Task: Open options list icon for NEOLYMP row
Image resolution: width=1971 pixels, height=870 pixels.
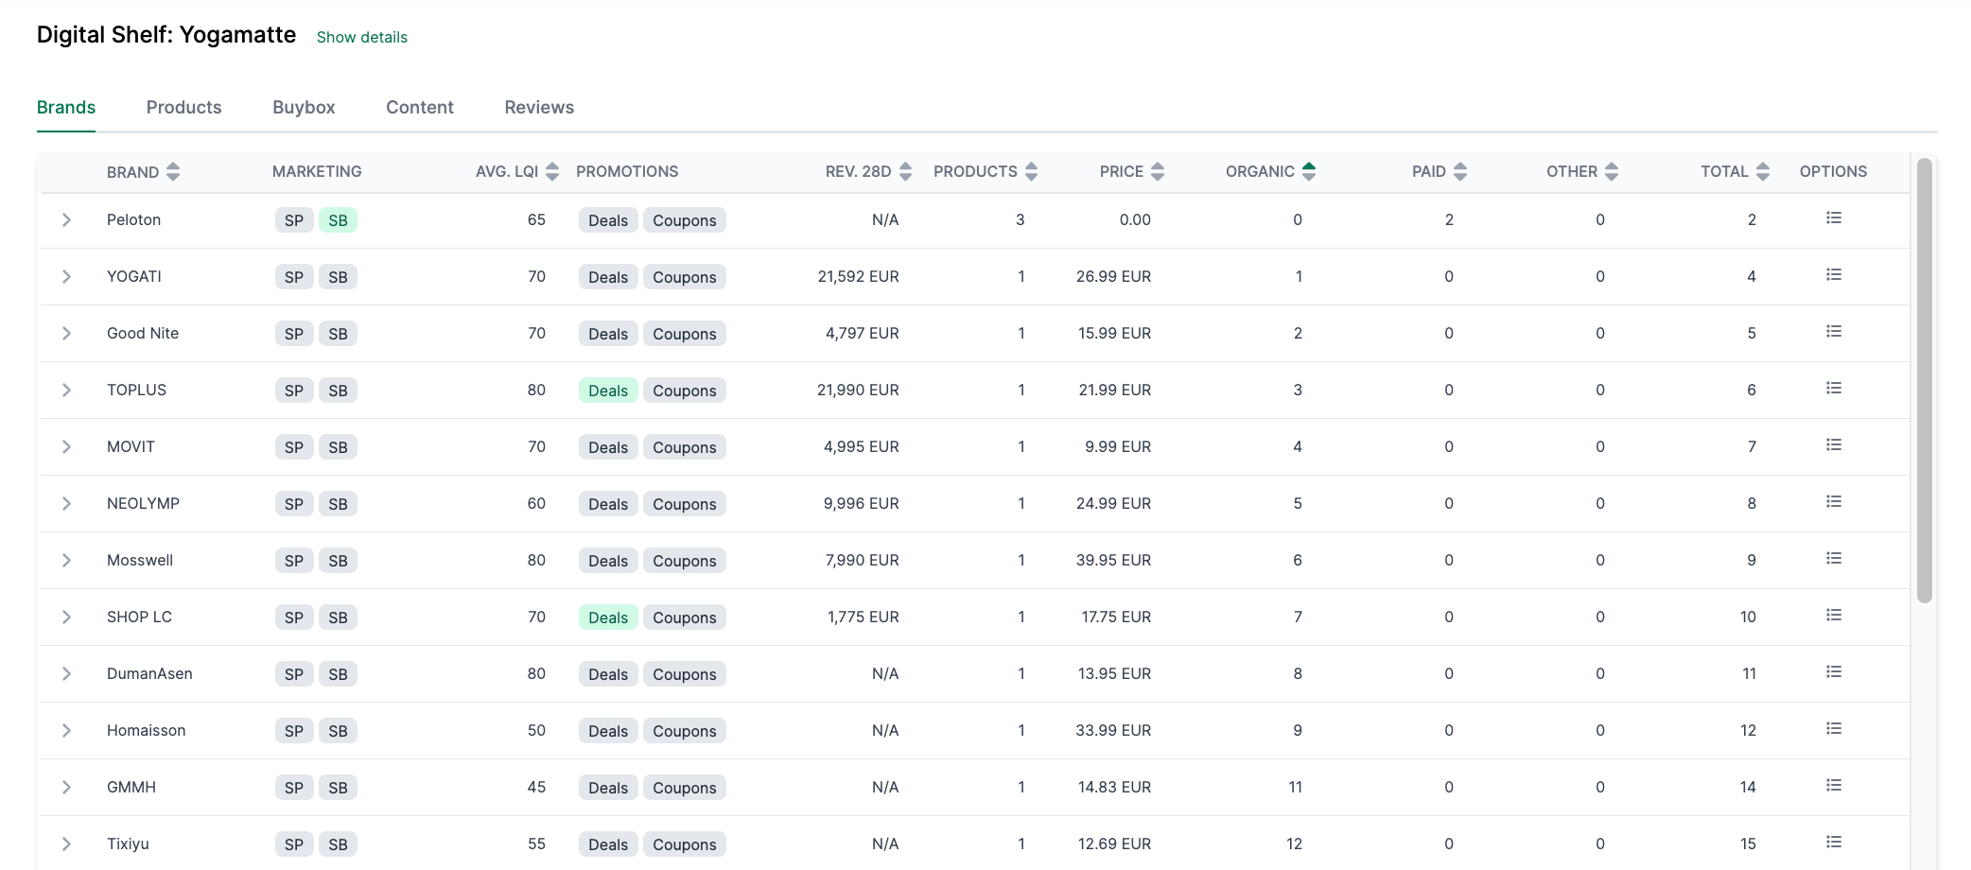Action: (x=1833, y=502)
